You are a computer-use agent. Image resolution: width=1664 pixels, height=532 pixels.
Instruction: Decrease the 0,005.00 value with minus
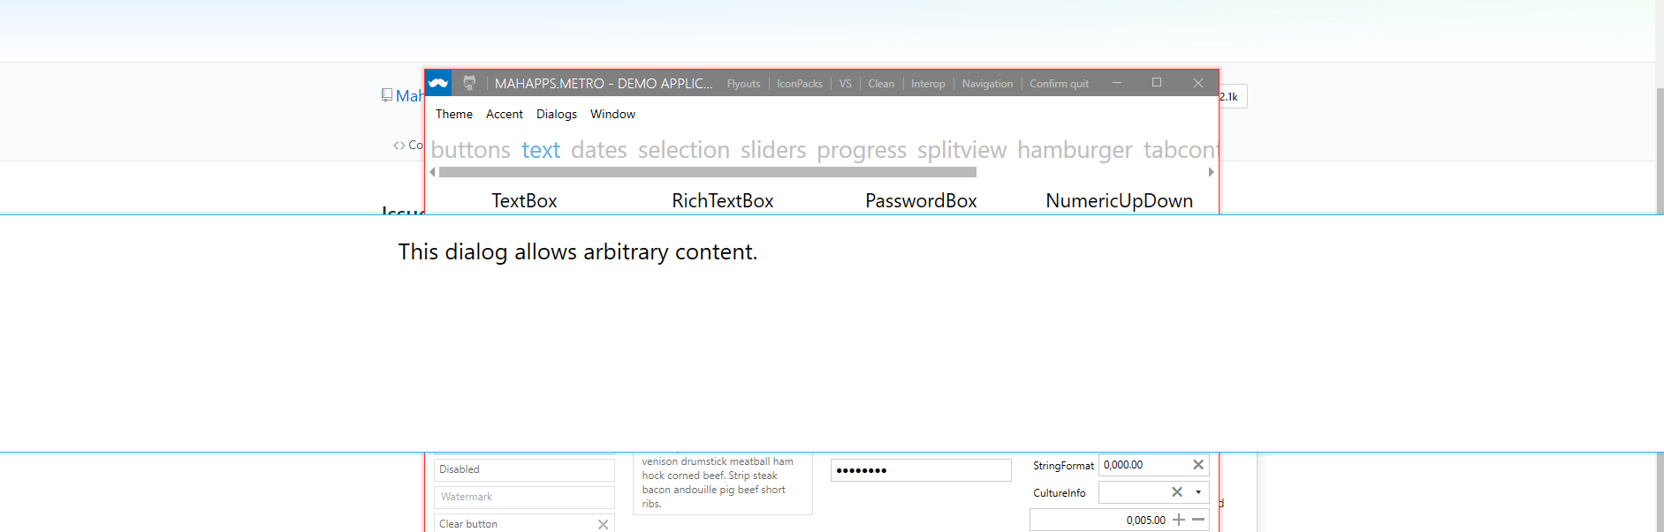pyautogui.click(x=1198, y=520)
